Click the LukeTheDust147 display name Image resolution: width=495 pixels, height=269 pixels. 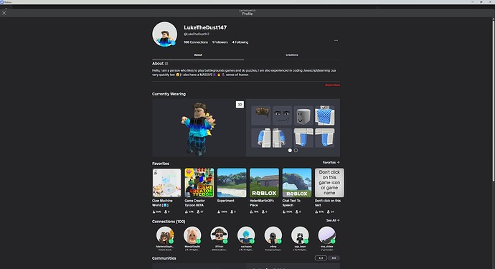pos(205,27)
